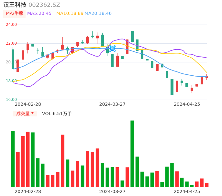This screenshot has height=196, width=222.
Task: Click the blue bear marker icon on chart
Action: [112, 49]
